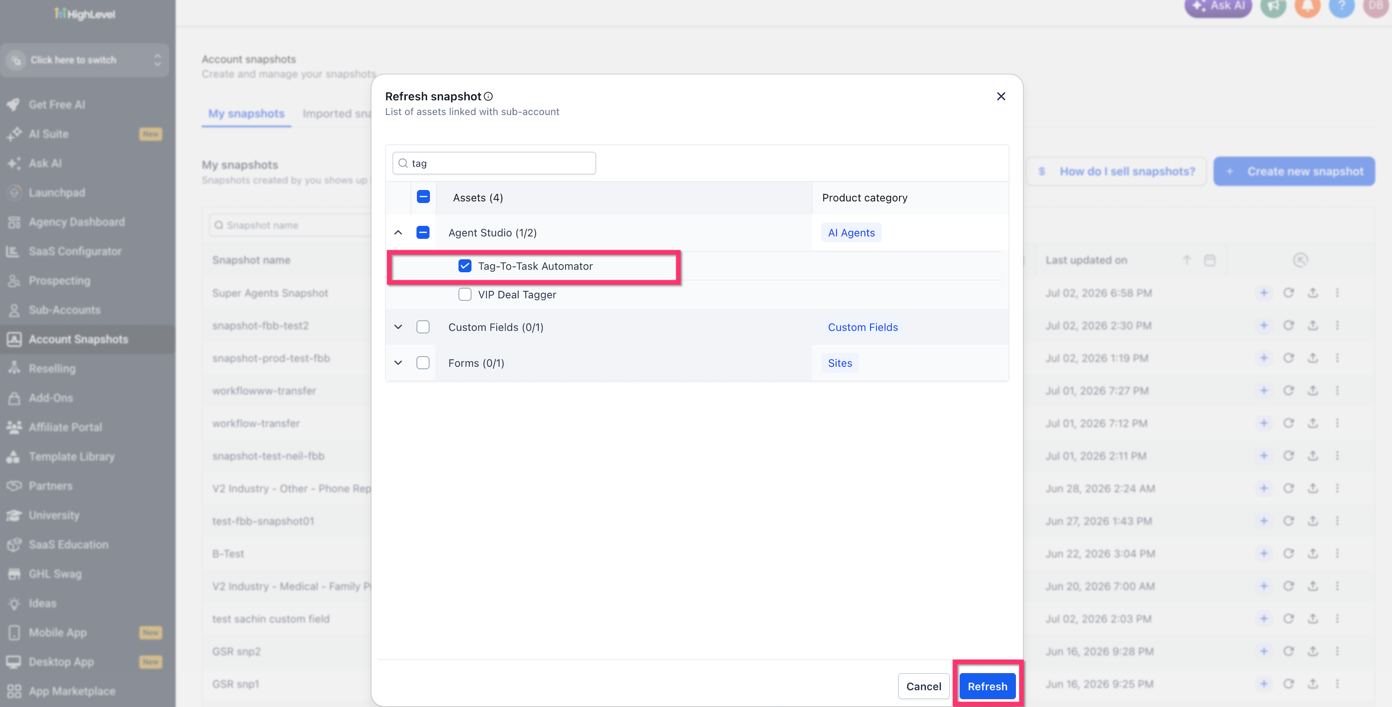The width and height of the screenshot is (1392, 707).
Task: Click the asset search field containing tag
Action: (494, 163)
